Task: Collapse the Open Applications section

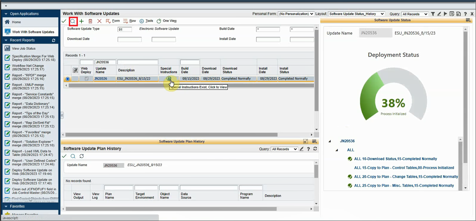Action: coord(6,14)
